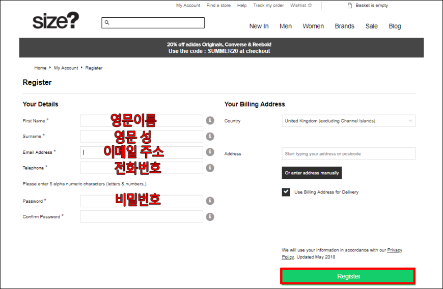Viewport: 443px width, 289px height.
Task: Click My Account link in top bar
Action: coord(188,6)
